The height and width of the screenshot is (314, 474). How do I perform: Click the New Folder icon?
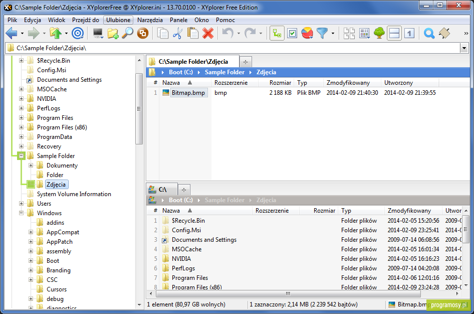point(113,33)
